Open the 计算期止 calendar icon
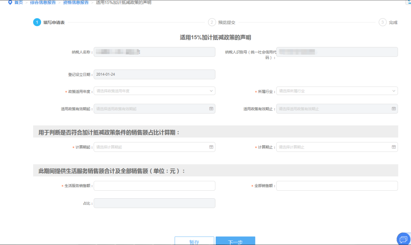 tap(393, 147)
